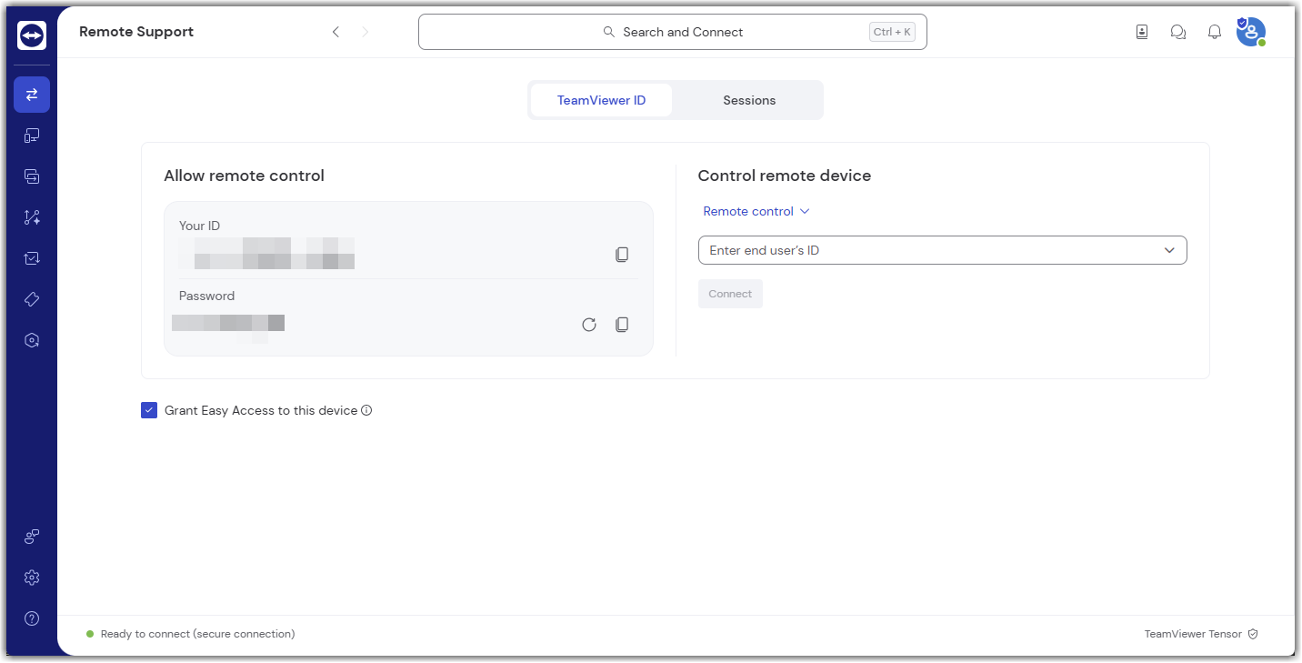
Task: Click the TeamViewer Tensor label
Action: pos(1193,634)
